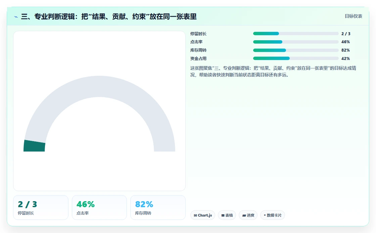Click the 目标仪表 label in header
Image resolution: width=376 pixels, height=233 pixels.
click(x=354, y=16)
